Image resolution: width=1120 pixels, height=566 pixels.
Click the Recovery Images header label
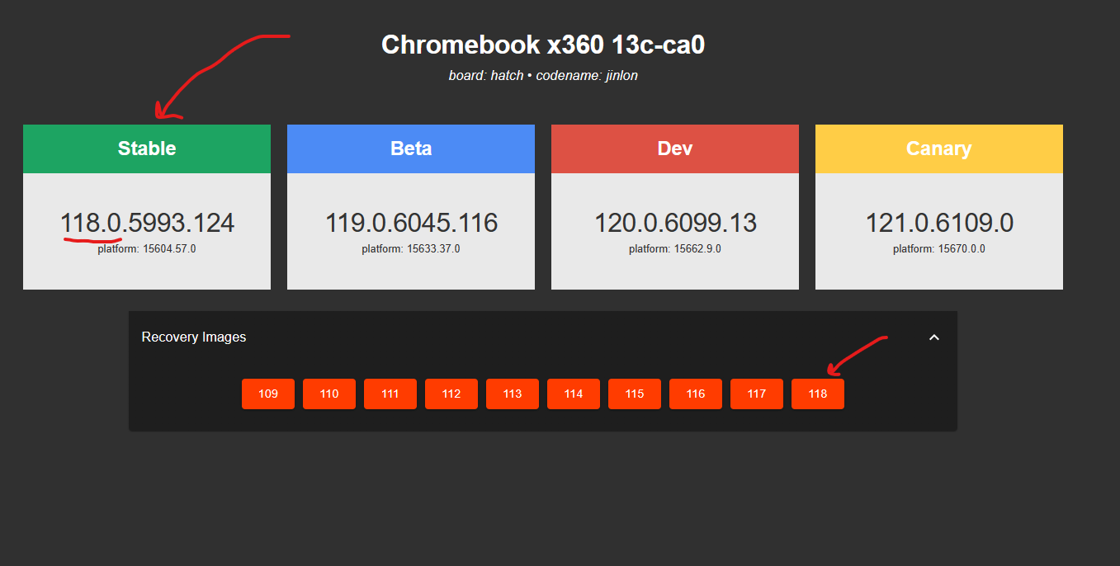point(194,337)
